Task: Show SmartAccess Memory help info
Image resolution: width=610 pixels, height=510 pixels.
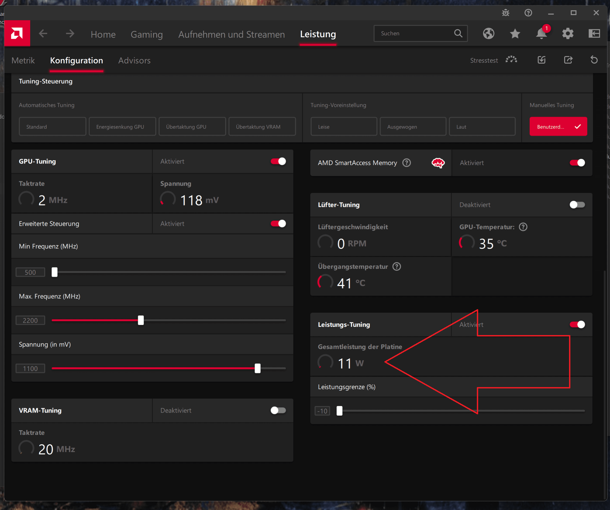Action: click(x=407, y=163)
